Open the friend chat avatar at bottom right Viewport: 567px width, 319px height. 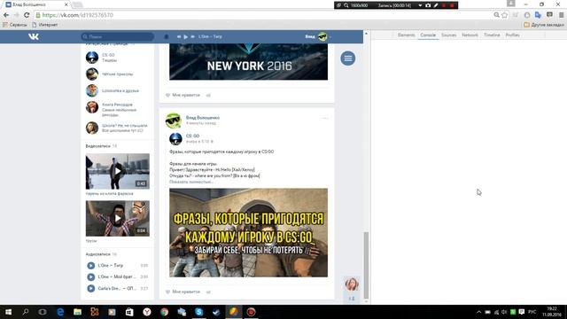352,284
